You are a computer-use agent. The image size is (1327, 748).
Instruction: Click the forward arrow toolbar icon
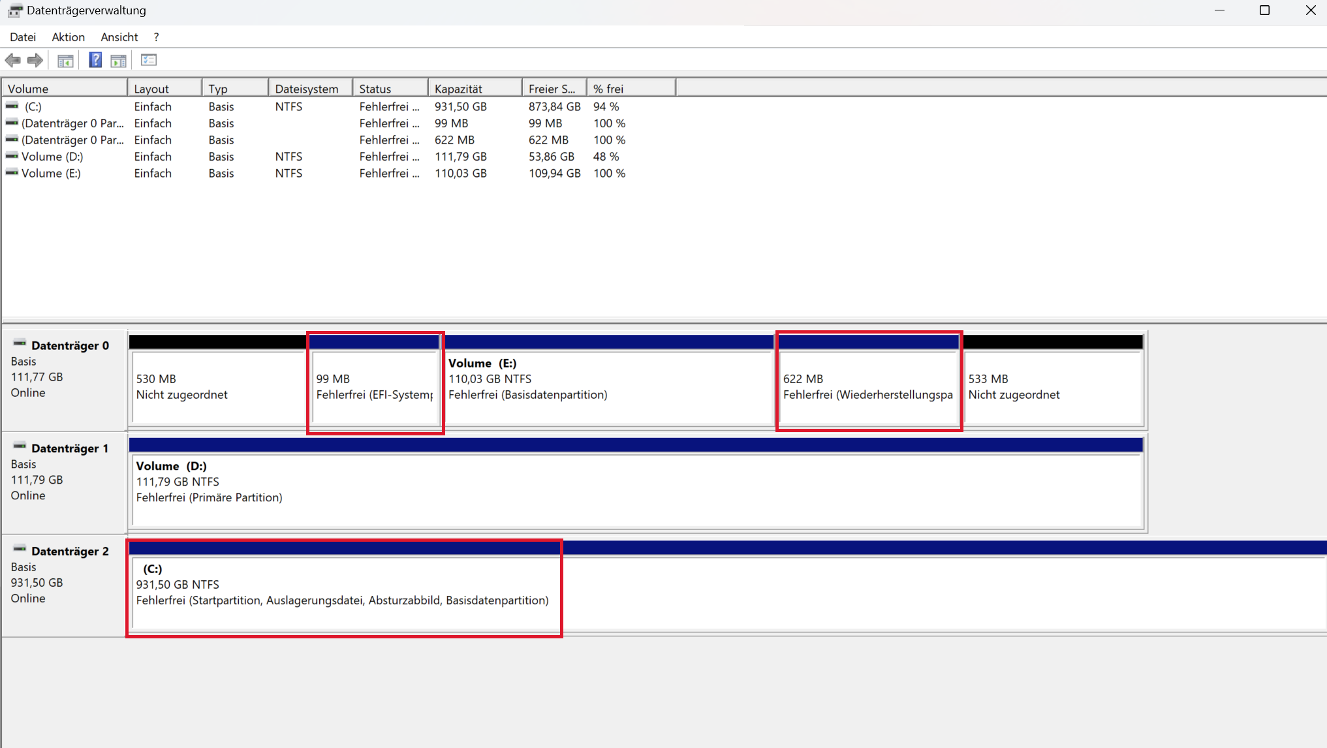click(35, 61)
